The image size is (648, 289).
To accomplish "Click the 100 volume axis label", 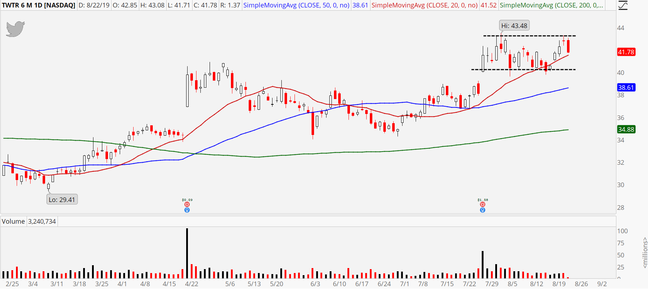I will [x=622, y=231].
